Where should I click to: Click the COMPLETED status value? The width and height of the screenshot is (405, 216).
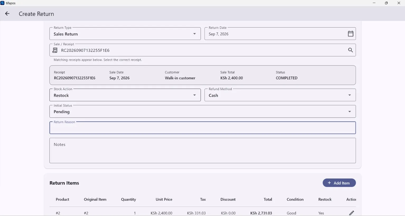[287, 78]
